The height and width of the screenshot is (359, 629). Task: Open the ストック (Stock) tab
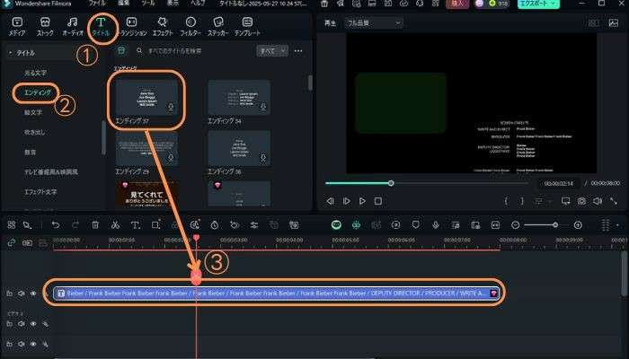(45, 26)
